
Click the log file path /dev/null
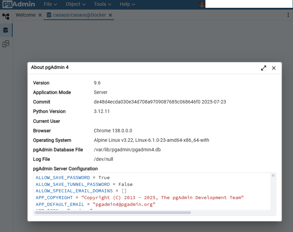point(104,159)
